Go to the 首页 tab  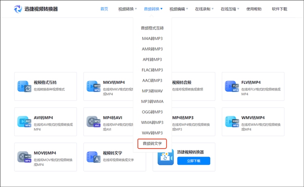(x=104, y=9)
